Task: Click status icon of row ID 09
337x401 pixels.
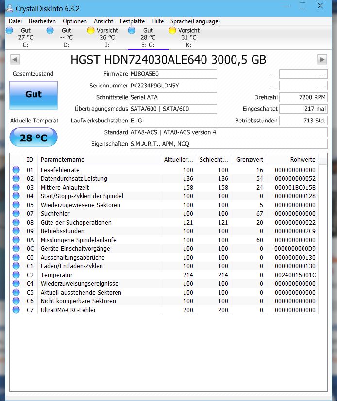Action: (x=16, y=231)
